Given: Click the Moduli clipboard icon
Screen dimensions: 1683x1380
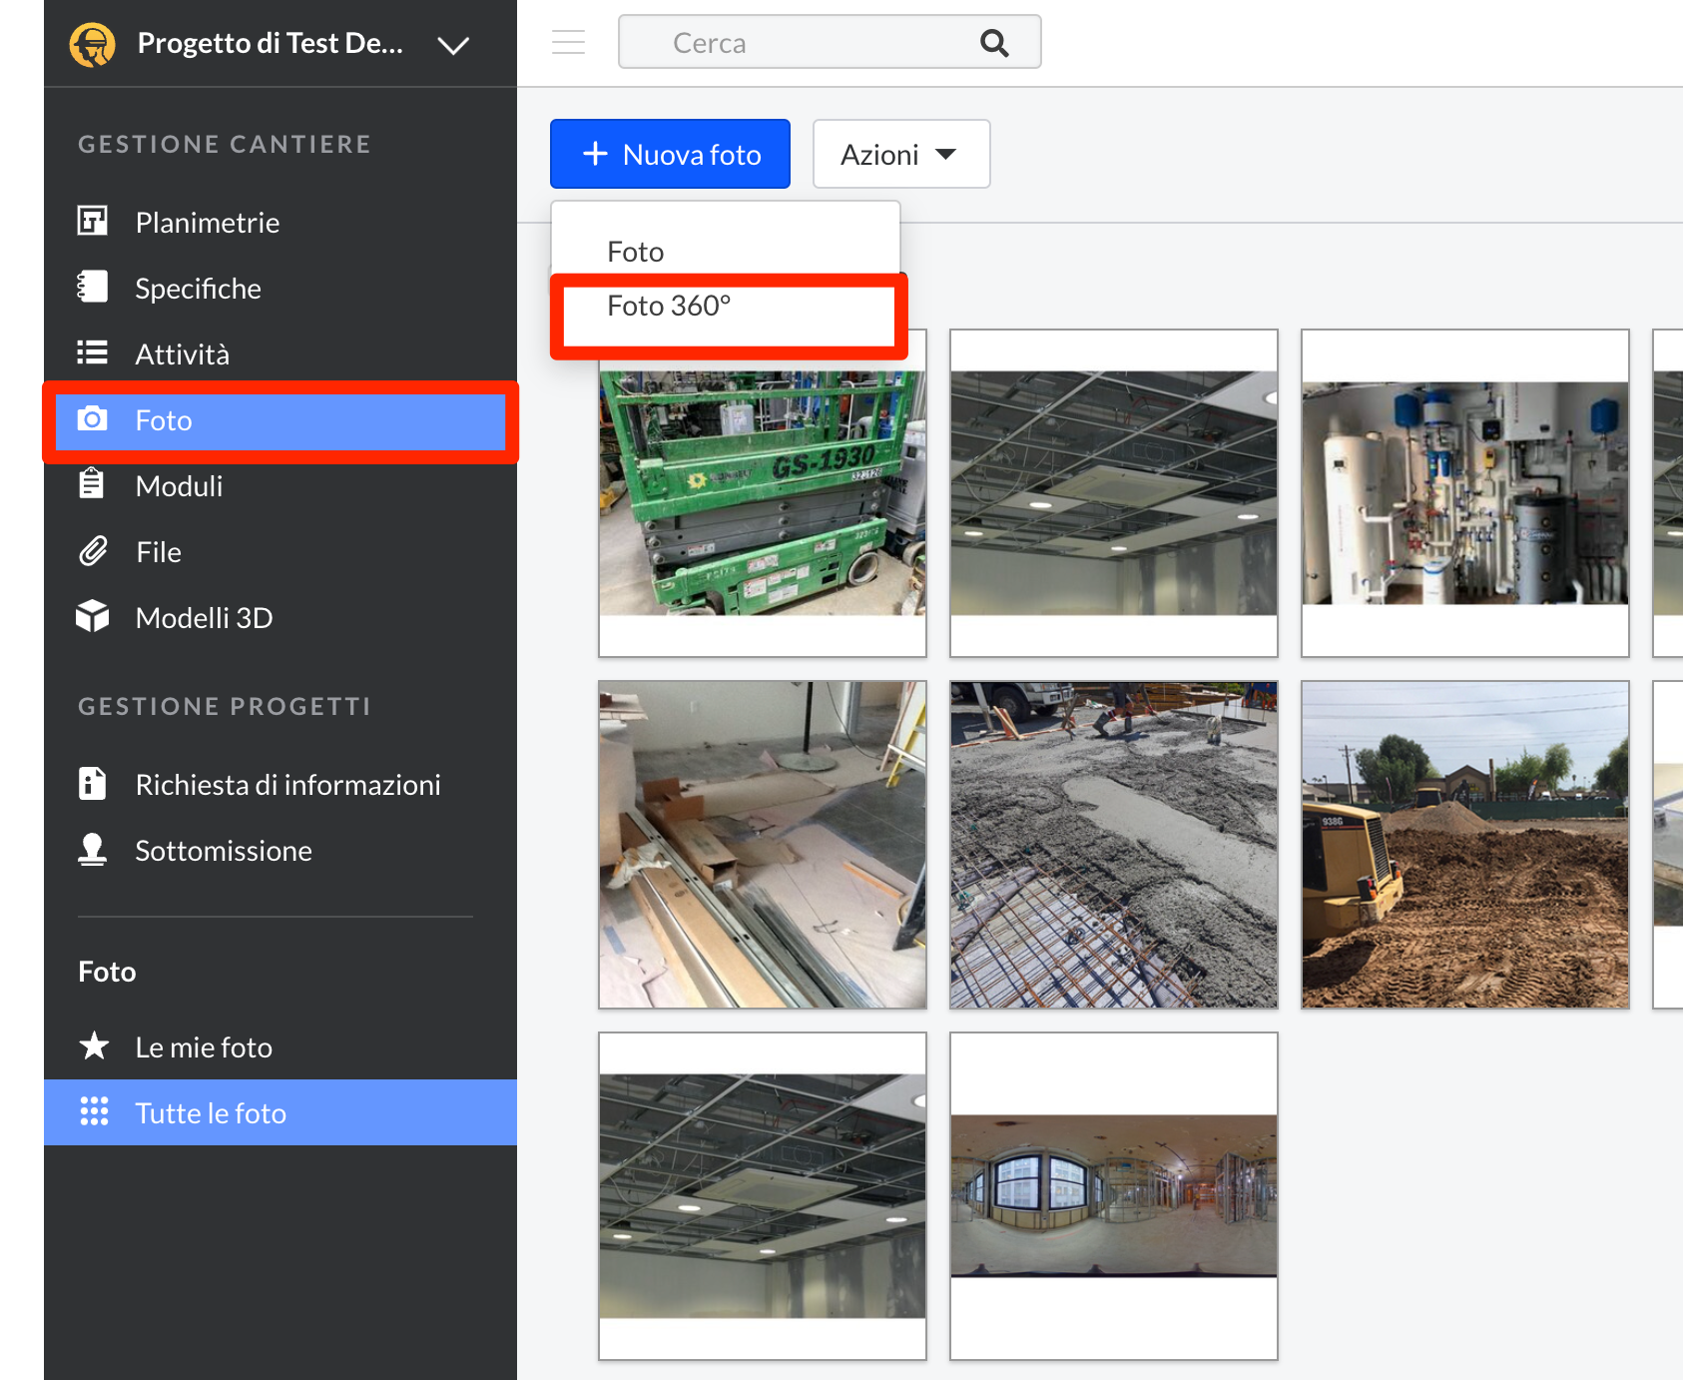Looking at the screenshot, I should point(92,484).
